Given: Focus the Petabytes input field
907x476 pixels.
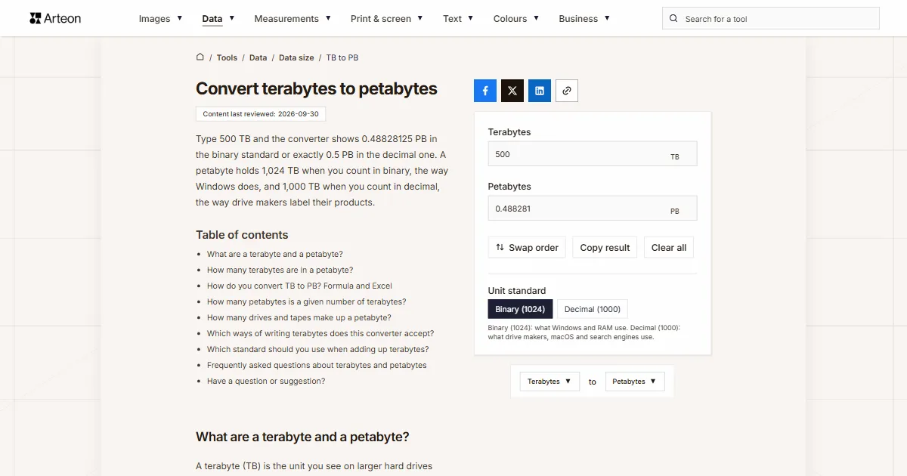Looking at the screenshot, I should pyautogui.click(x=593, y=209).
